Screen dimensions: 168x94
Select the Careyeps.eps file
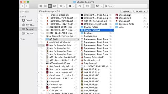click(x=56, y=84)
